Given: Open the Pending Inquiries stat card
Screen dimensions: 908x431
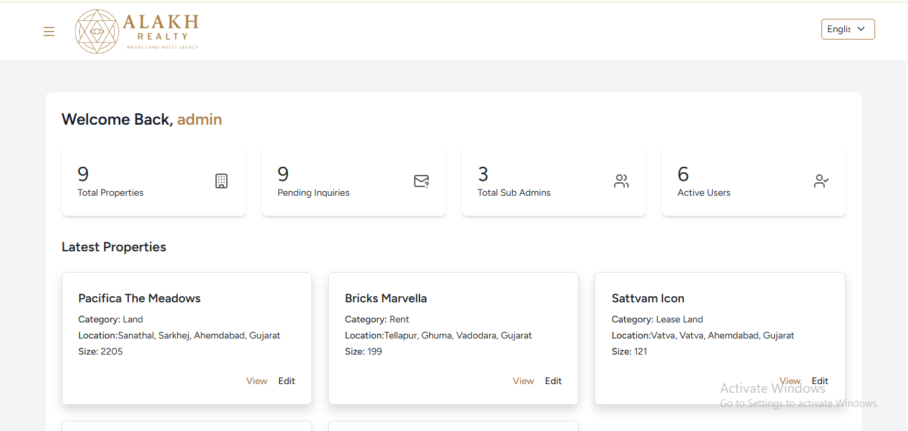Looking at the screenshot, I should tap(353, 182).
